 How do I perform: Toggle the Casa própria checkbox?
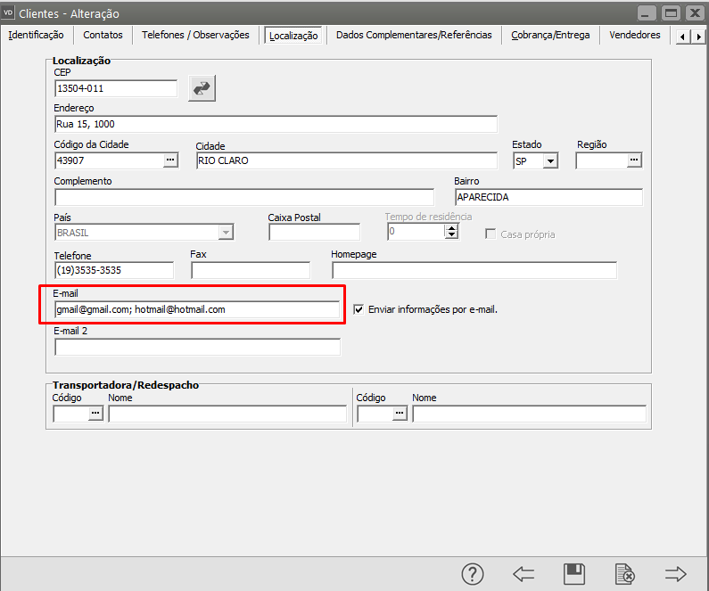pyautogui.click(x=491, y=234)
